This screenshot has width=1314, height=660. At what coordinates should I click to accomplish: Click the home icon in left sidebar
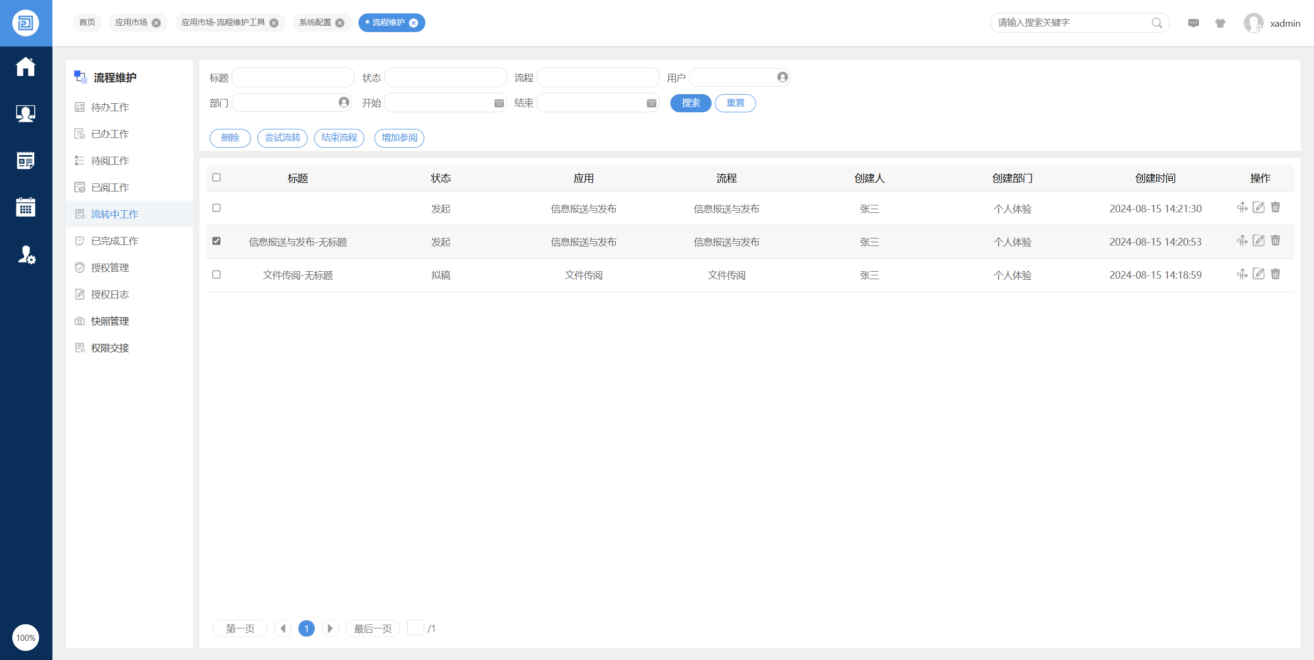click(25, 67)
